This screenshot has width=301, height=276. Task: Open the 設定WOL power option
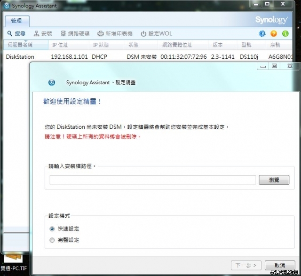(156, 33)
